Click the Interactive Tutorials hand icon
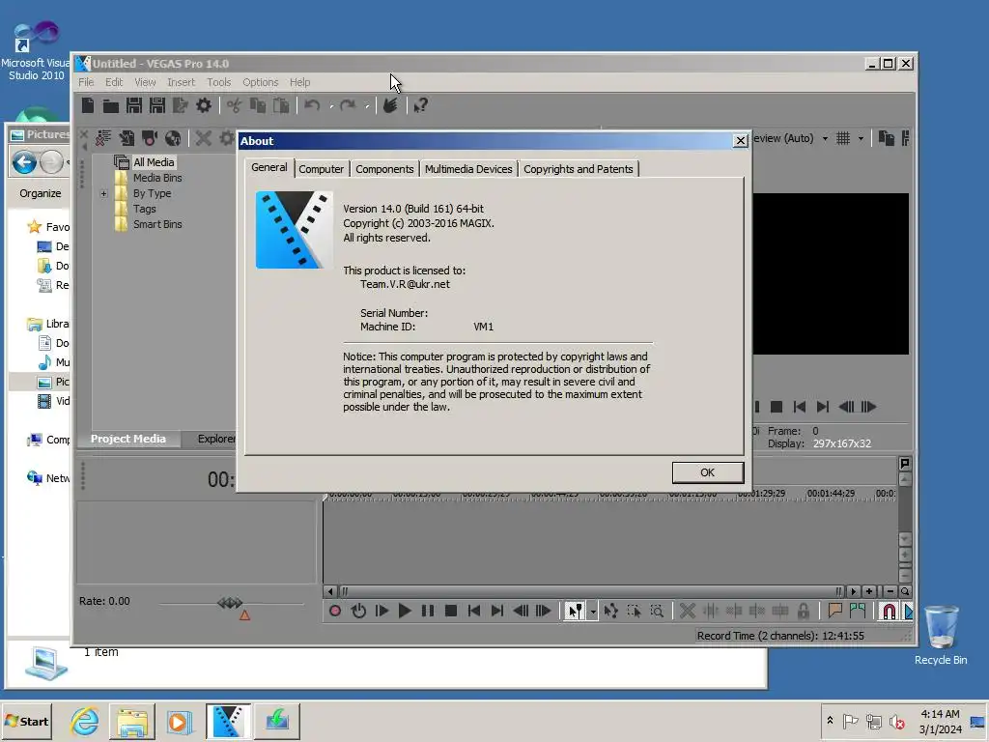989x742 pixels. 390,105
